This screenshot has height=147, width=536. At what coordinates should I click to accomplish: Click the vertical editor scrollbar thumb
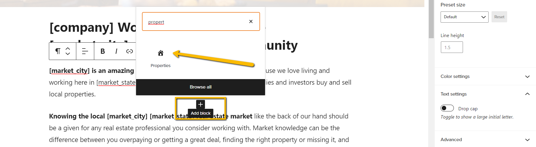pos(431,19)
